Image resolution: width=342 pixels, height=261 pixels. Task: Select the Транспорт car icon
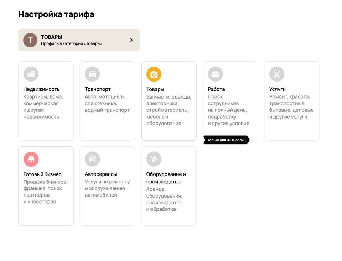tap(92, 74)
